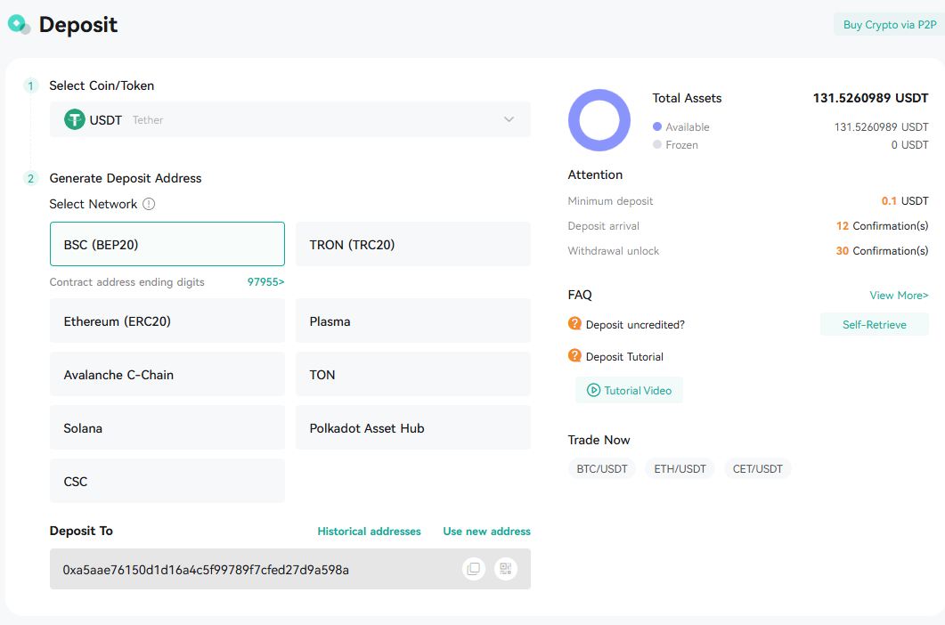This screenshot has width=945, height=625.
Task: Click the Attention heading
Action: [595, 175]
